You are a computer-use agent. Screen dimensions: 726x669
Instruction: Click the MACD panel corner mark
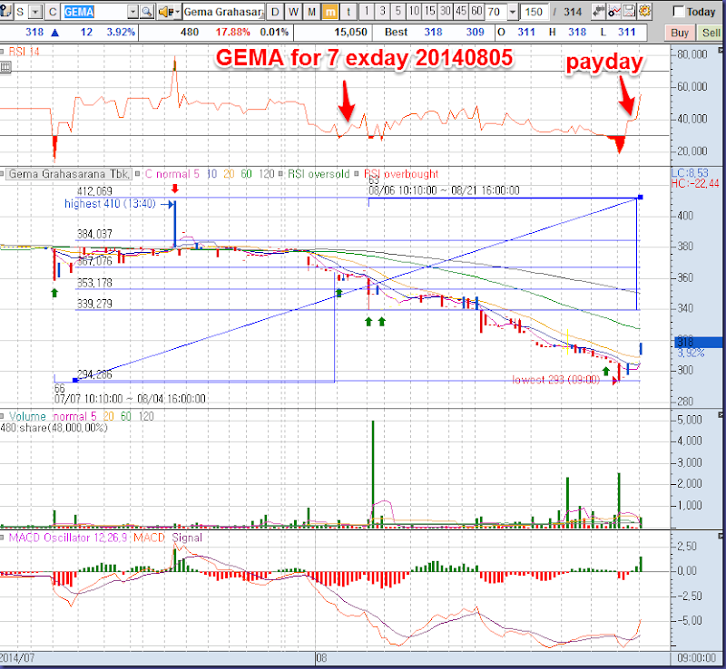[721, 536]
